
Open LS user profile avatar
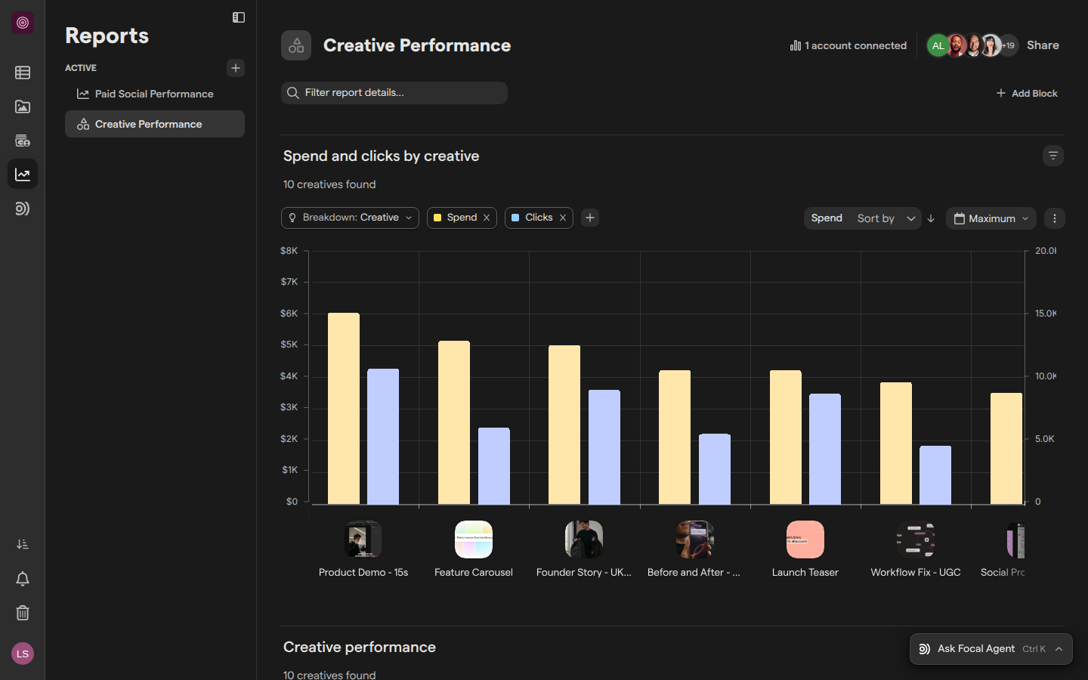coord(23,654)
